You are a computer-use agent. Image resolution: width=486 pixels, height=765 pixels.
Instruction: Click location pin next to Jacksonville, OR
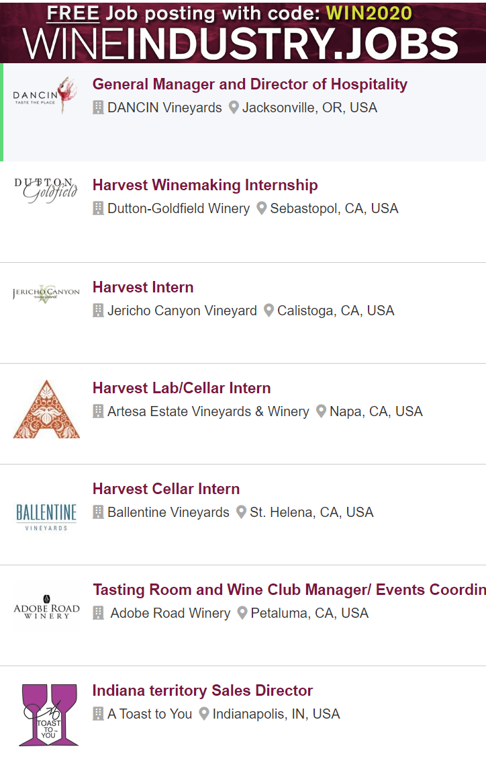pos(234,108)
